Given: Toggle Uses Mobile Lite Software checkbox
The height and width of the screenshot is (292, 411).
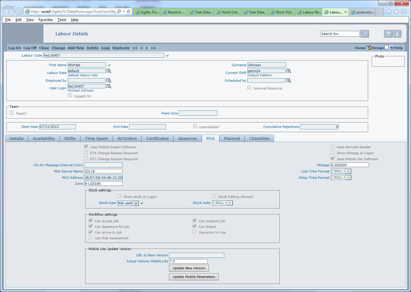Looking at the screenshot, I should pyautogui.click(x=332, y=158).
